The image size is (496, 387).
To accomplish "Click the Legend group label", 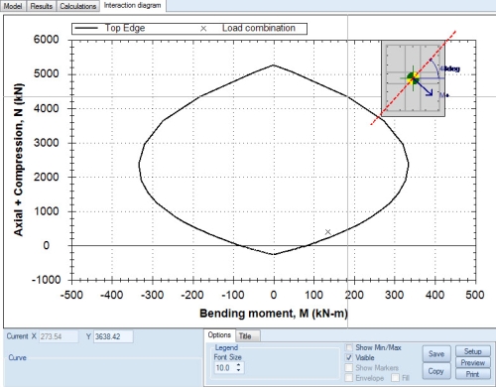I will [x=226, y=347].
